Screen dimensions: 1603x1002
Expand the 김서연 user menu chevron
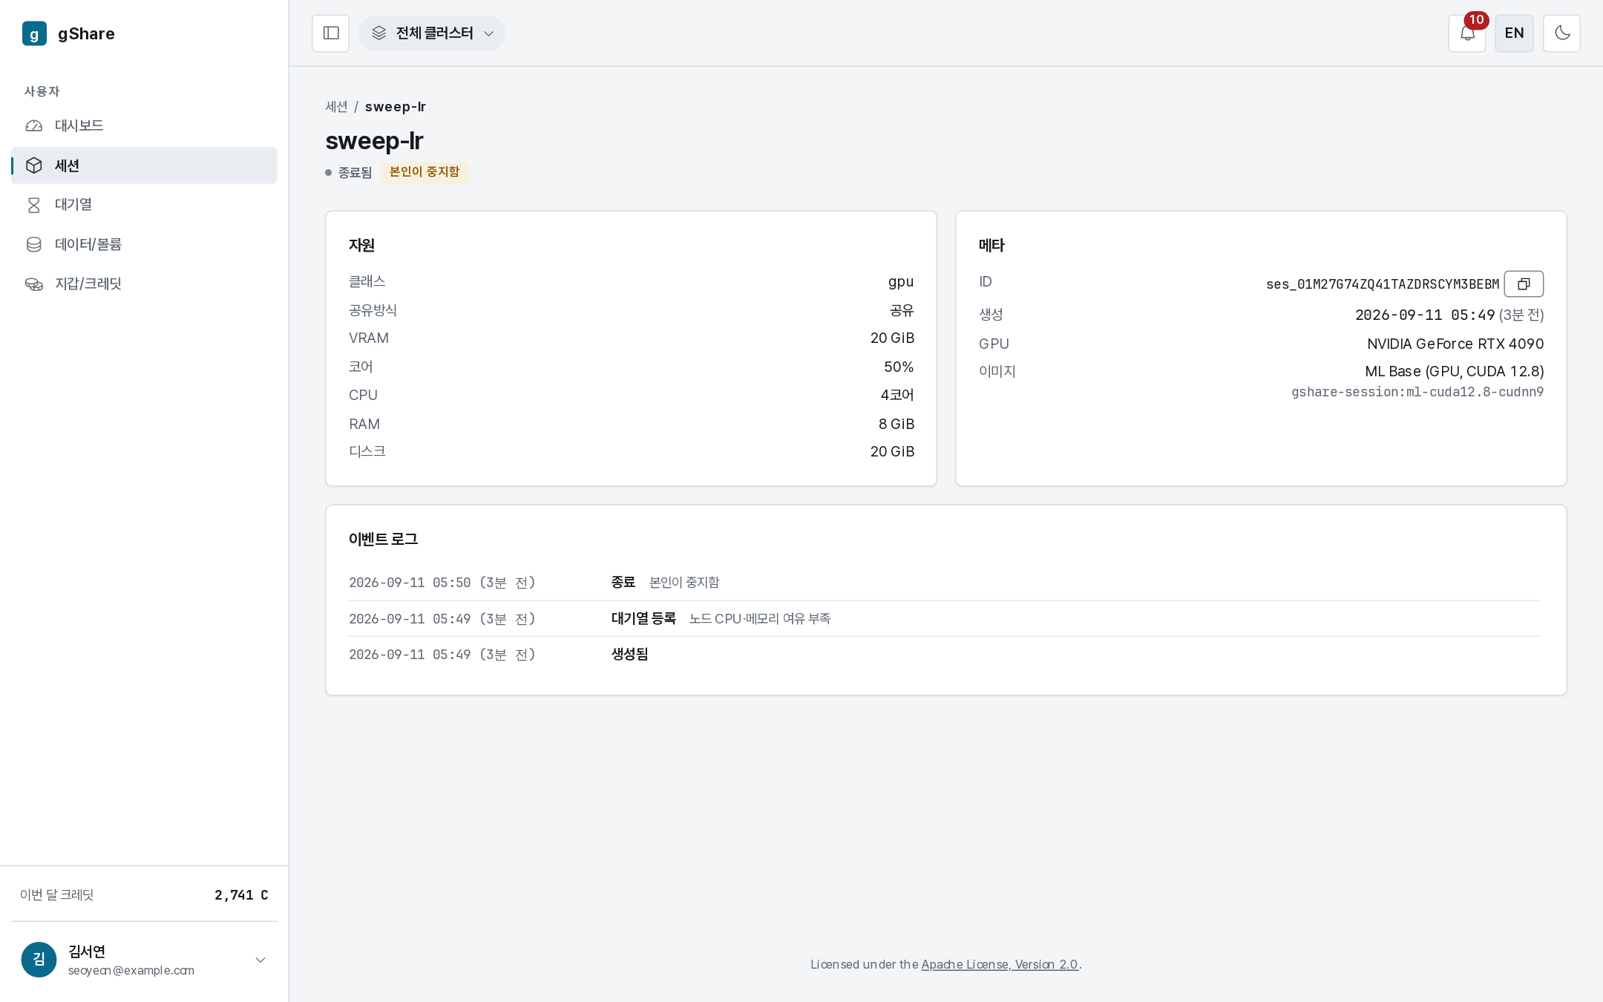pos(260,960)
